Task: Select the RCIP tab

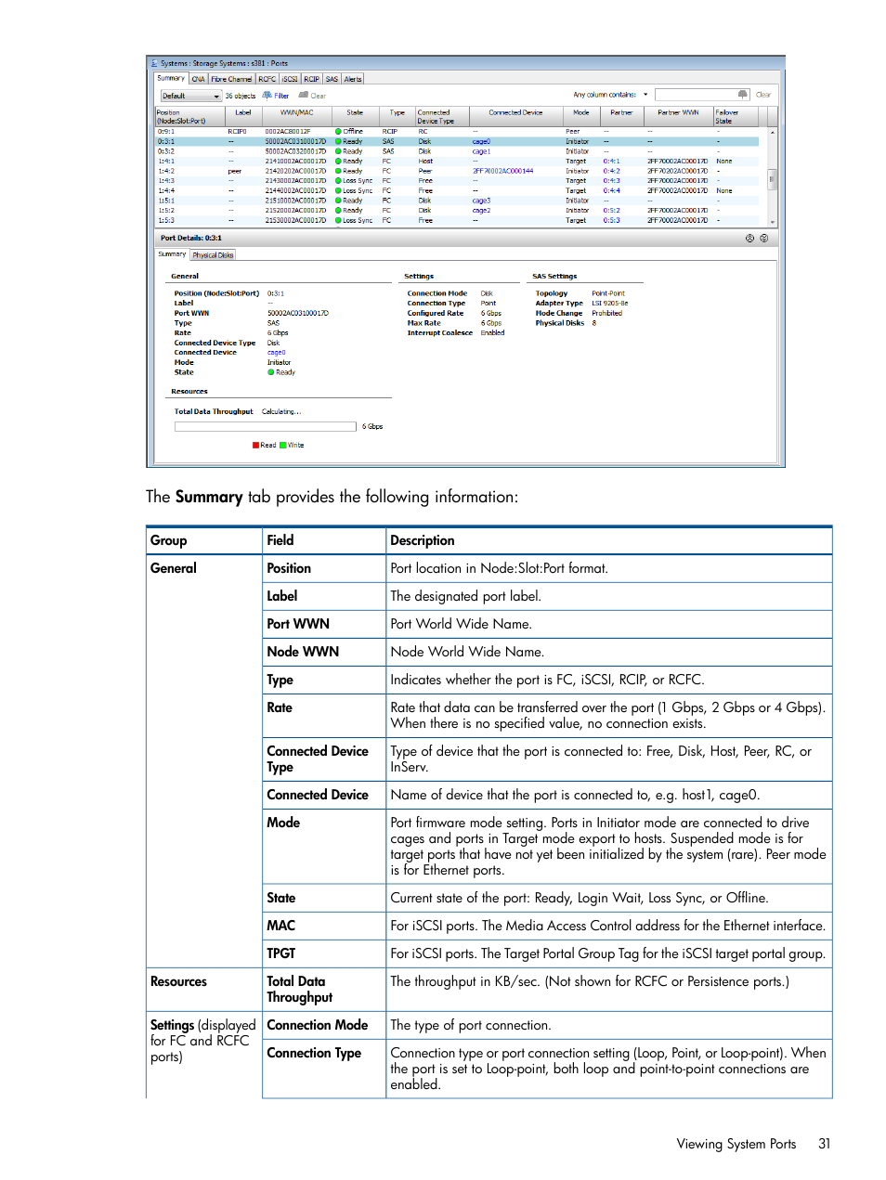Action: click(312, 79)
